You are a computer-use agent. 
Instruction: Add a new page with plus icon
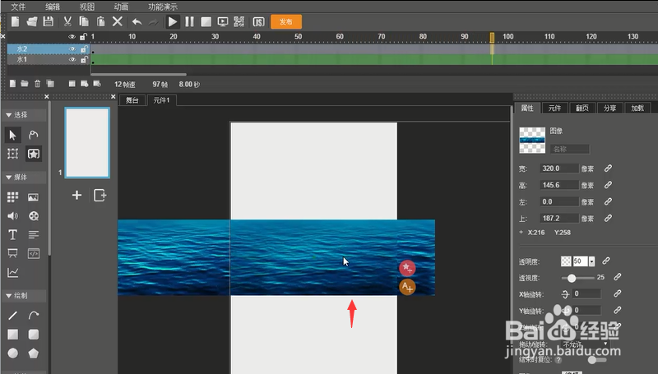pyautogui.click(x=76, y=195)
